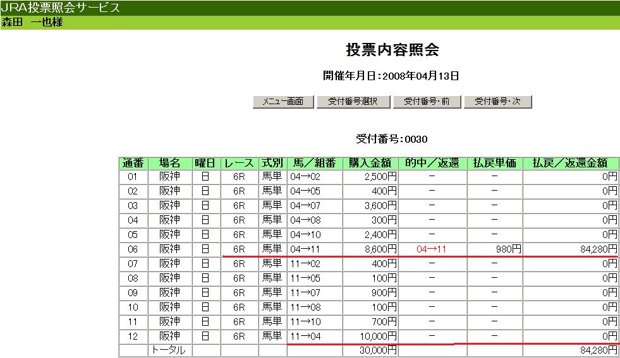The image size is (620, 358).
Task: Click row 06 payout amount 84,280円
Action: pos(599,249)
